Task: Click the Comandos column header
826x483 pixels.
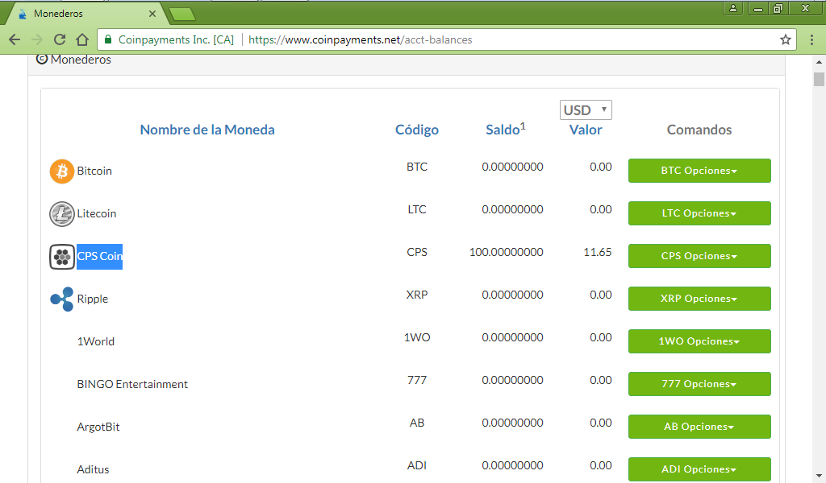Action: [x=699, y=130]
